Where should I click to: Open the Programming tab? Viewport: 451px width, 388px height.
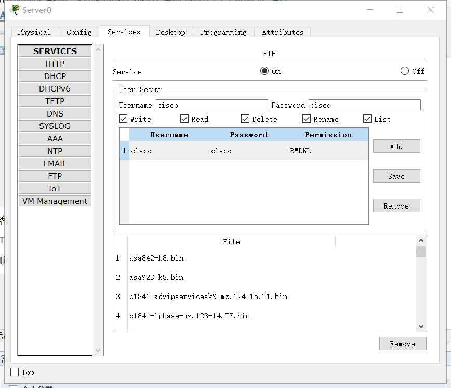223,32
